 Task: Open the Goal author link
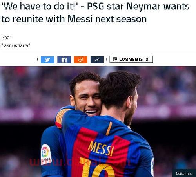[6, 38]
